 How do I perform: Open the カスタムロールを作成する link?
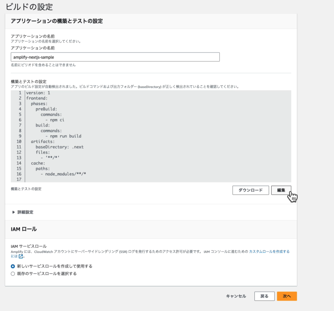pyautogui.click(x=269, y=252)
